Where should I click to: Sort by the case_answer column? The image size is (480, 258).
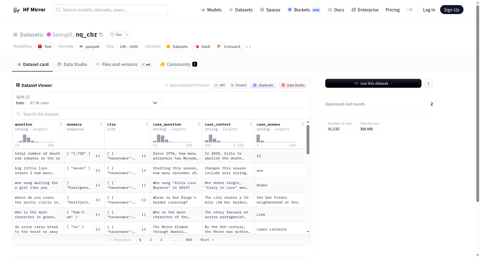point(302,124)
